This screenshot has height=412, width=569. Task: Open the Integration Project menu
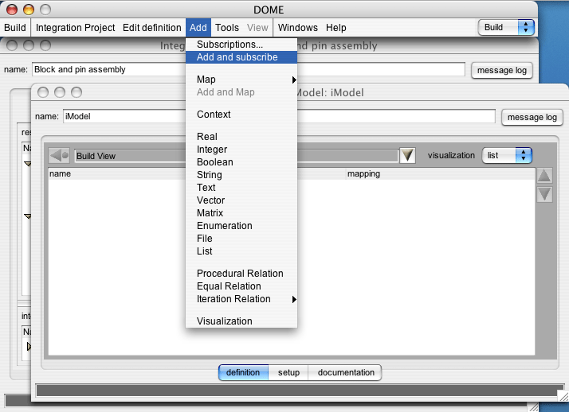[x=75, y=28]
